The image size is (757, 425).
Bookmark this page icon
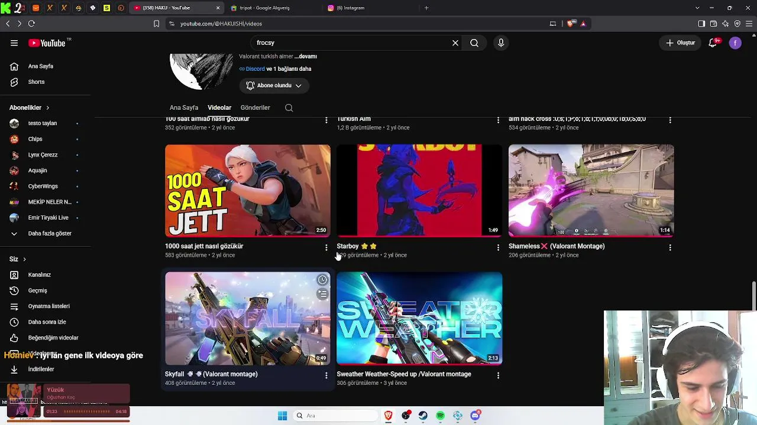pyautogui.click(x=156, y=24)
